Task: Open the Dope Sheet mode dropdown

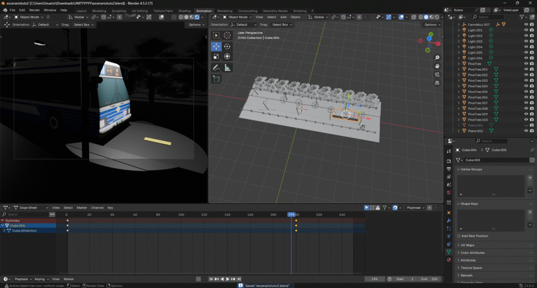Action: click(29, 208)
